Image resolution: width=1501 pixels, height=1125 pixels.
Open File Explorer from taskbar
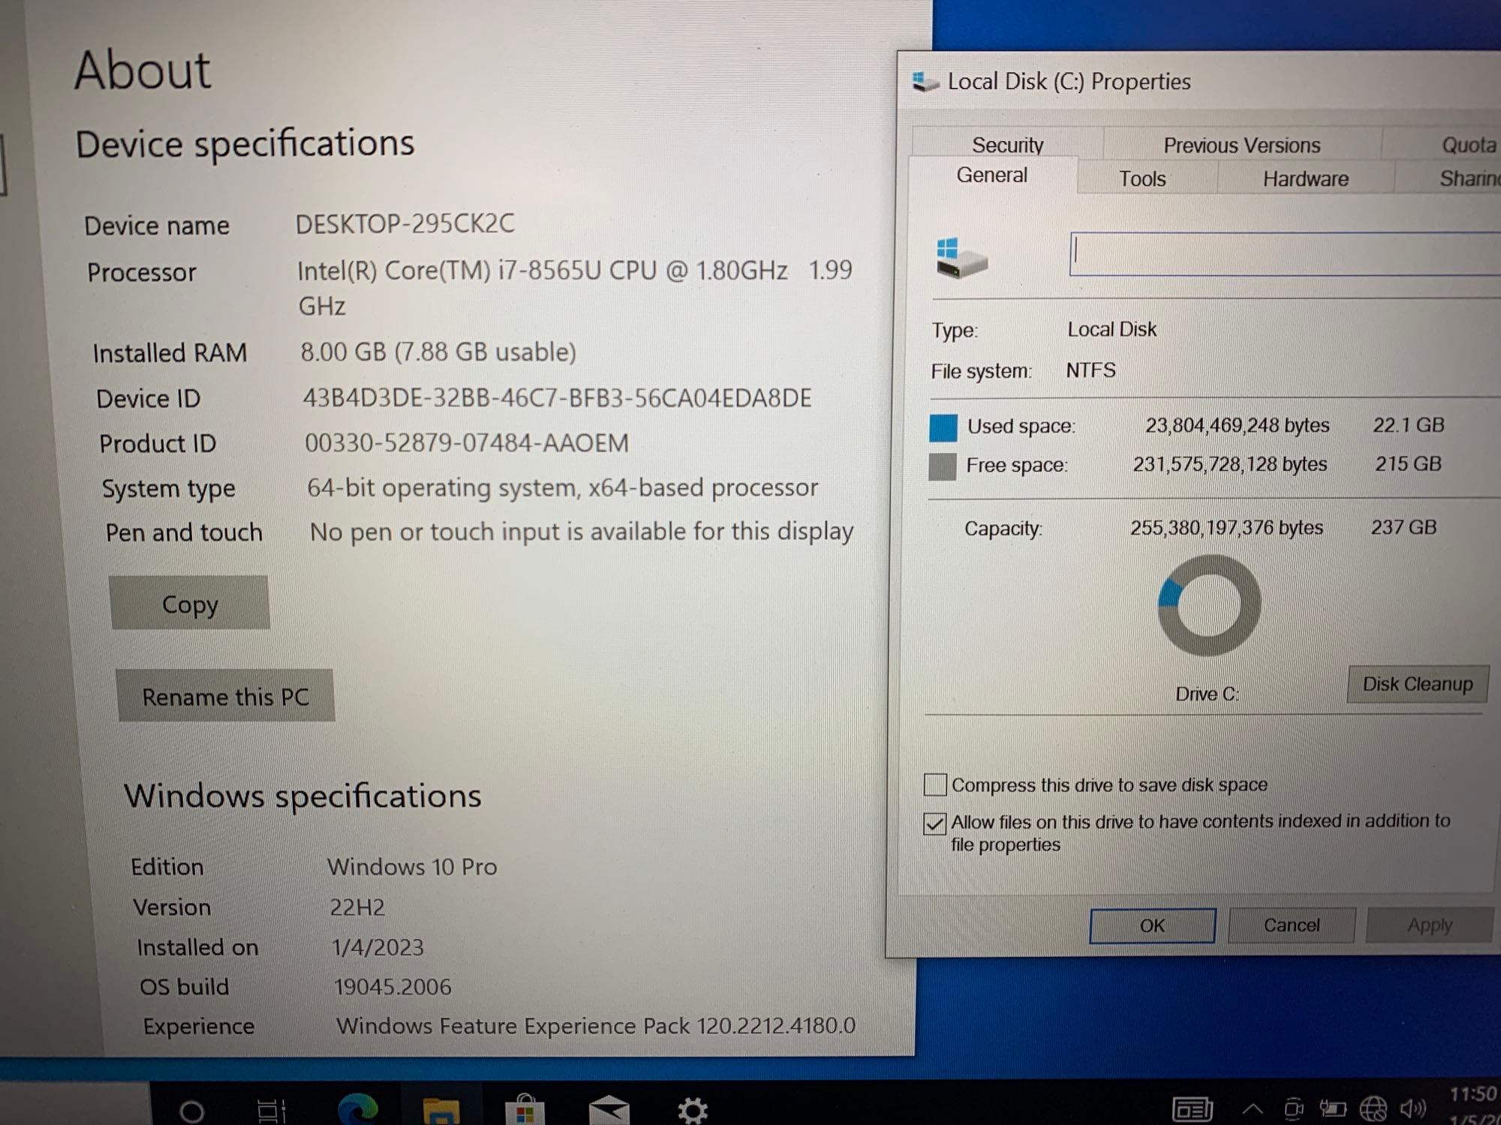point(441,1111)
